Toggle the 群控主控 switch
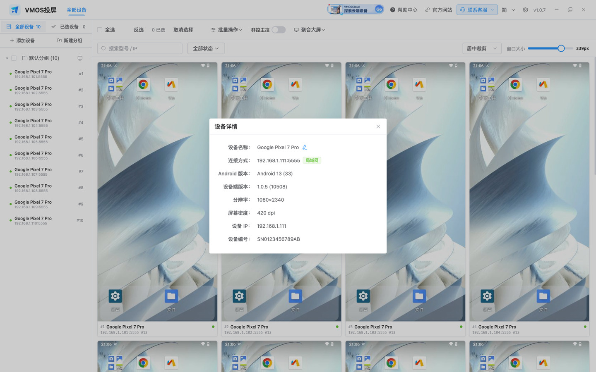This screenshot has height=372, width=596. point(279,30)
